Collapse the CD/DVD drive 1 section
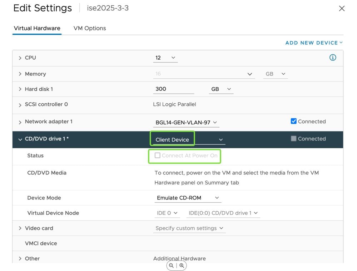Viewport: 357px width, 271px height. tap(20, 139)
